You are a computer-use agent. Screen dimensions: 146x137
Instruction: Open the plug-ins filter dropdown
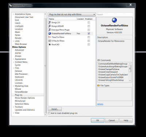[x=72, y=15]
